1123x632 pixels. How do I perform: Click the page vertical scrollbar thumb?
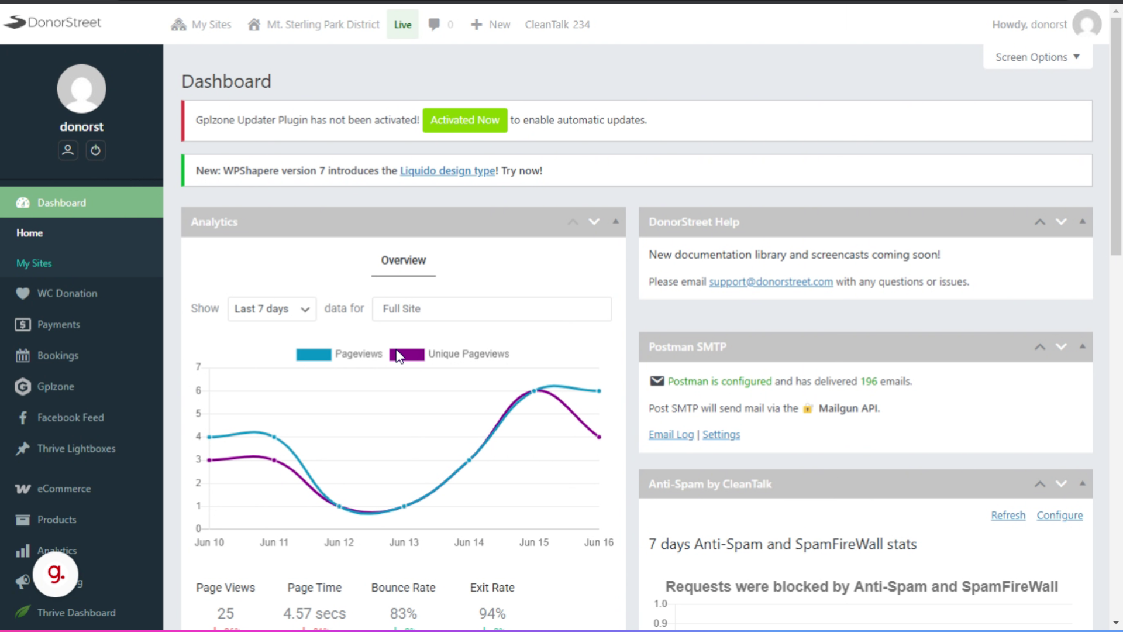click(x=1116, y=136)
